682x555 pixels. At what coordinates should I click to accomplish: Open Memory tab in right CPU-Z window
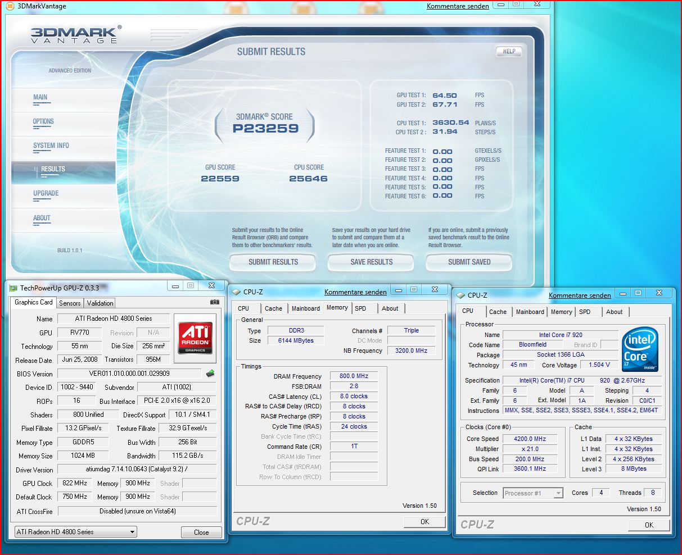[x=562, y=312]
